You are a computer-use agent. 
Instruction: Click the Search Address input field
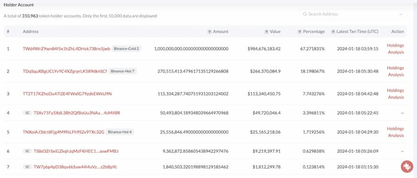click(x=353, y=14)
